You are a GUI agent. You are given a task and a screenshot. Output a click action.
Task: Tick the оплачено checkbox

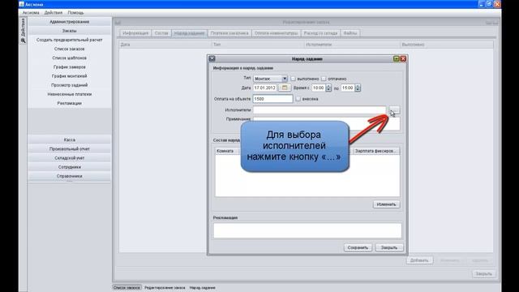click(x=324, y=79)
